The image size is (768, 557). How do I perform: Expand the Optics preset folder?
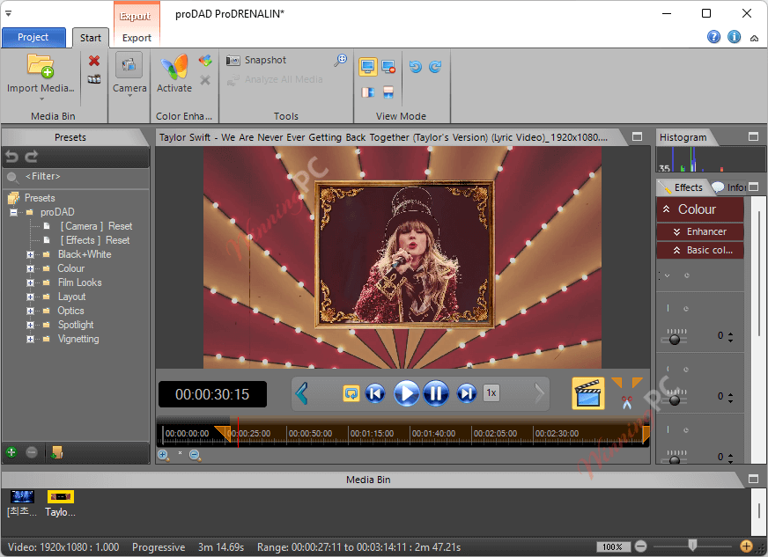tap(30, 311)
